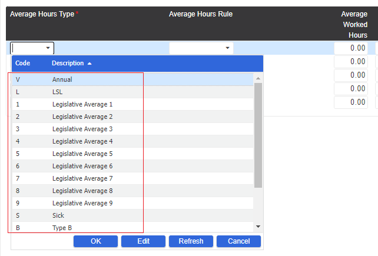Click the Description sort ascending arrow icon
Image resolution: width=378 pixels, height=256 pixels.
[x=89, y=64]
